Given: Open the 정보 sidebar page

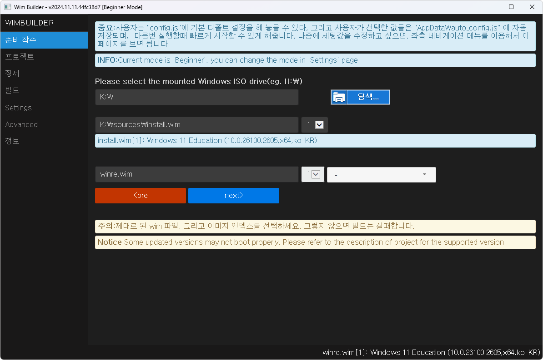Looking at the screenshot, I should (44, 141).
